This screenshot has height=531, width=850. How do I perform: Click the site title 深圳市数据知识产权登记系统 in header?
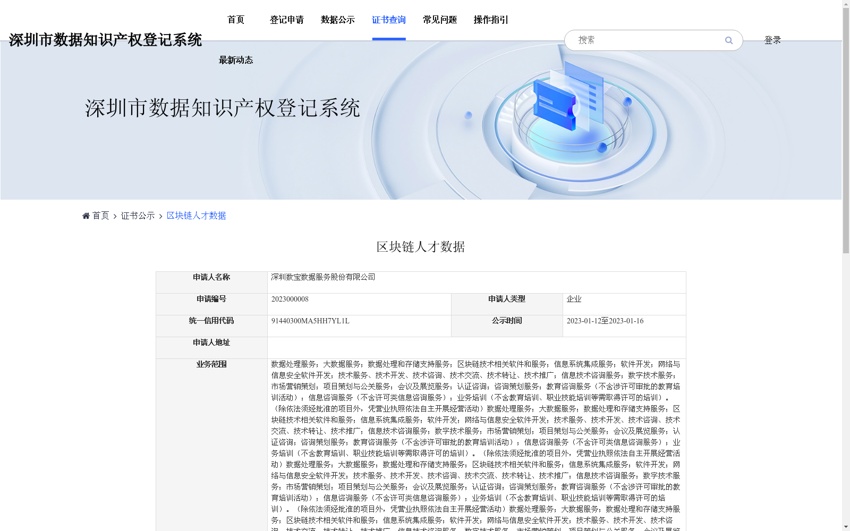[x=106, y=40]
